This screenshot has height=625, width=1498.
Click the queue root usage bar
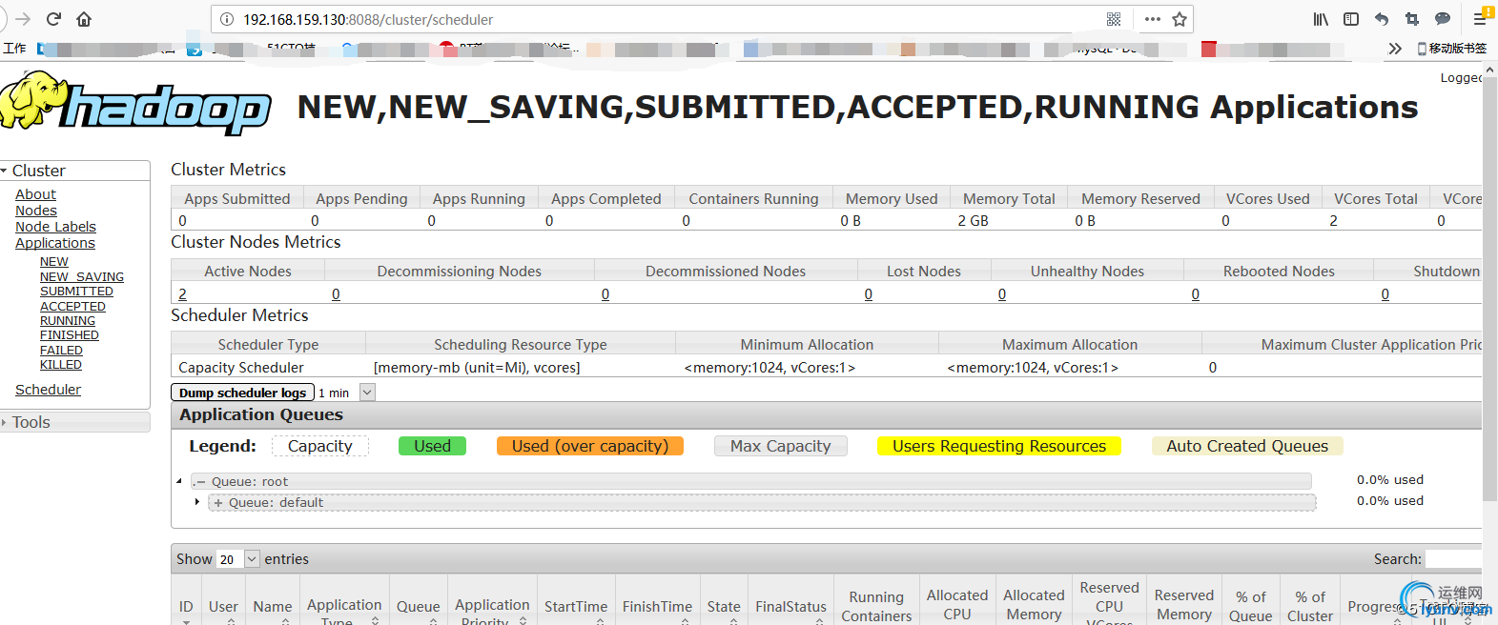click(x=751, y=481)
